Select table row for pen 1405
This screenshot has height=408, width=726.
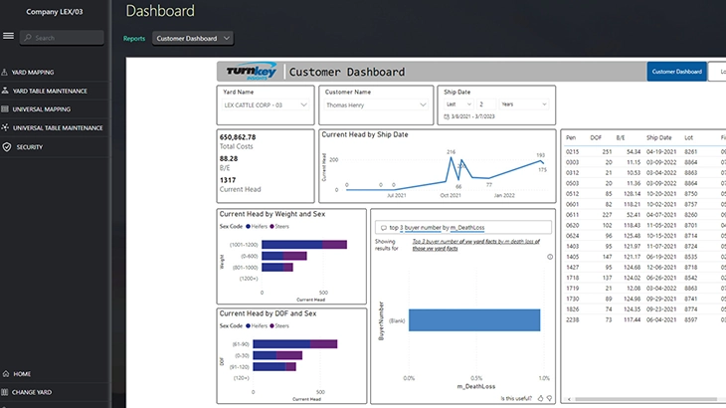(x=645, y=257)
